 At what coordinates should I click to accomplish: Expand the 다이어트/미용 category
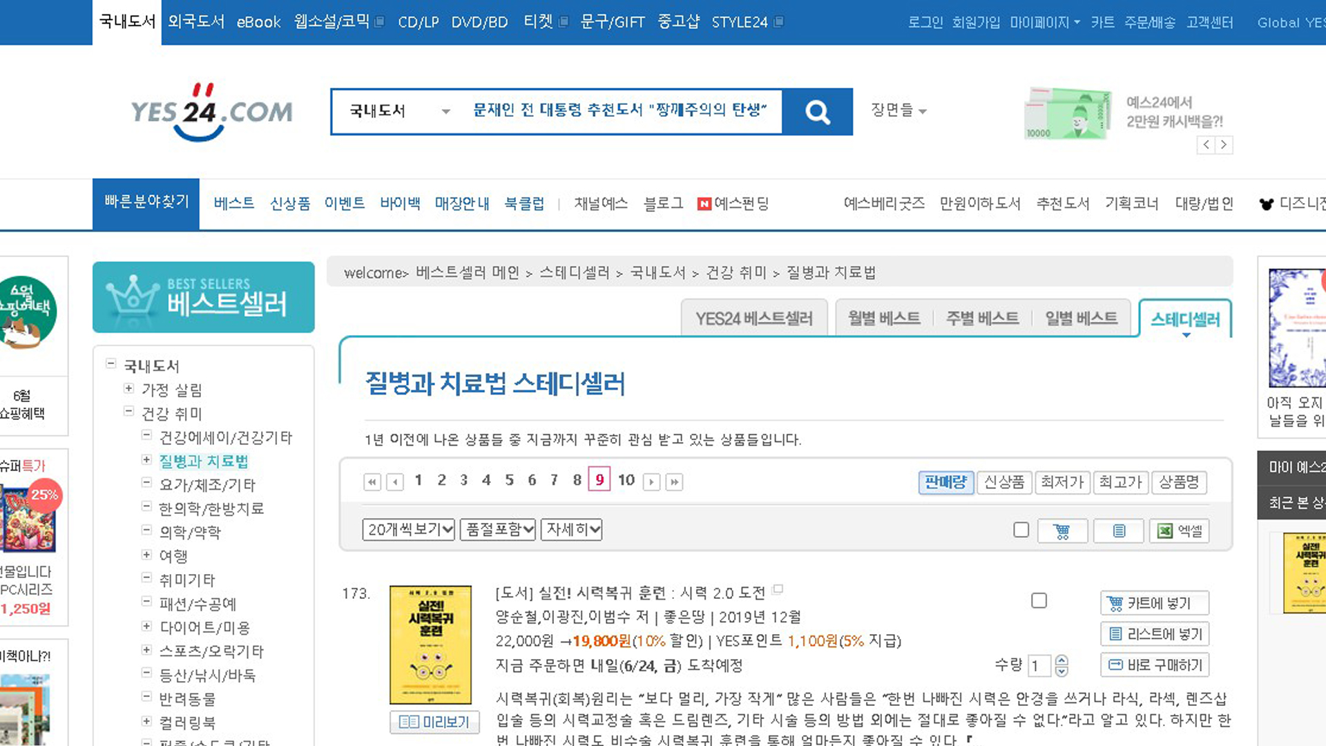[x=146, y=627]
